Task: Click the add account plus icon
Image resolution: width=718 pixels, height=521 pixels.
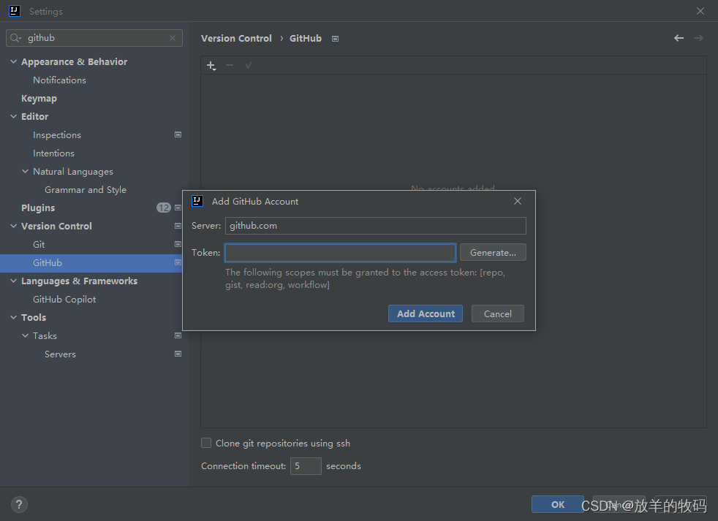Action: 211,66
